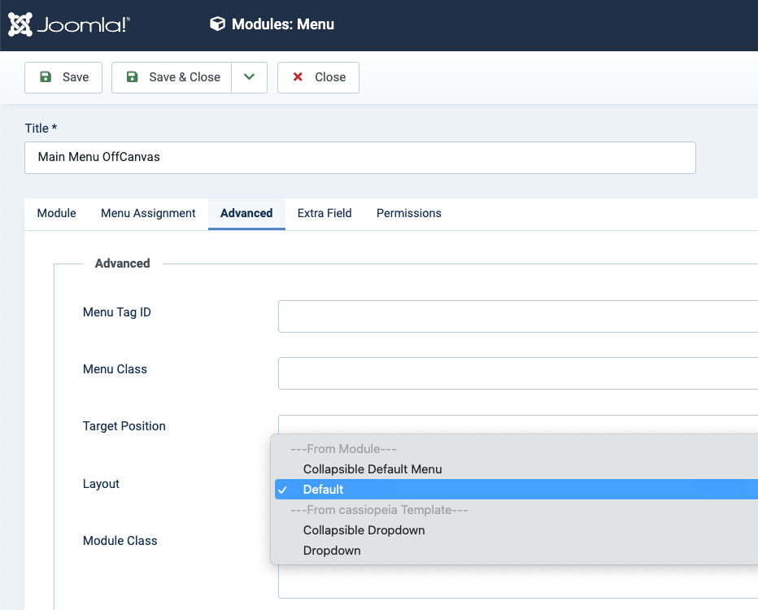Image resolution: width=758 pixels, height=610 pixels.
Task: Focus the Menu Tag ID field
Action: [x=517, y=316]
